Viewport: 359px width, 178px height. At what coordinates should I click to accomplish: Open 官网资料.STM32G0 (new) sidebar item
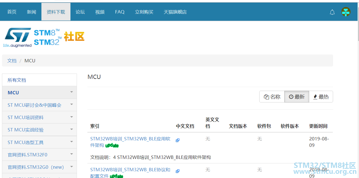pyautogui.click(x=39, y=167)
